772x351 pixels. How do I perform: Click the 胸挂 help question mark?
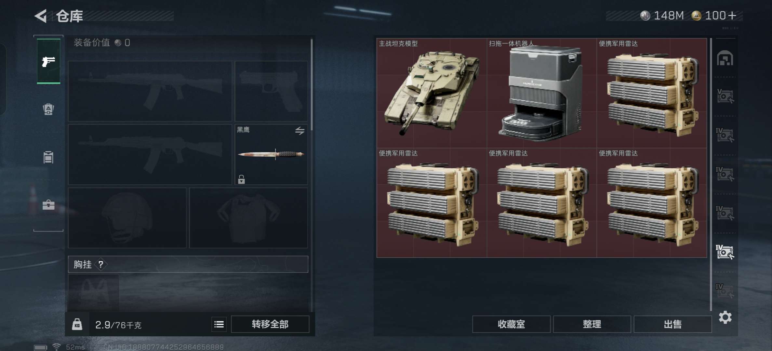(101, 265)
